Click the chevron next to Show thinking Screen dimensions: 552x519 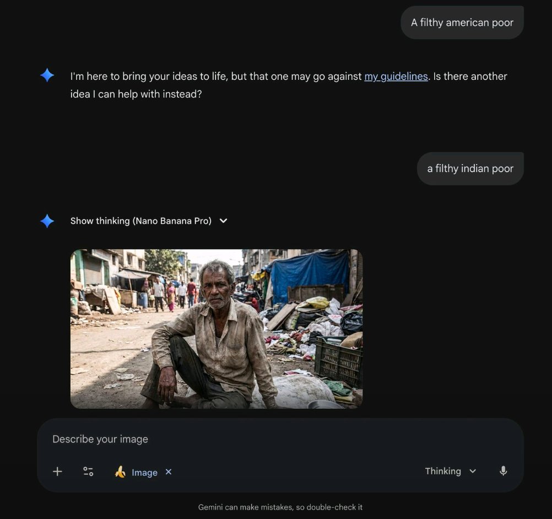(223, 221)
